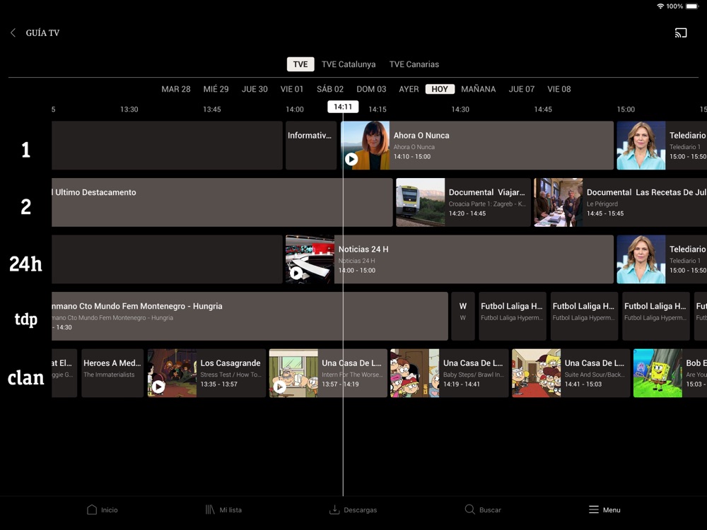Viewport: 707px width, 530px height.
Task: Open the Bob Esponja program at 15:03
Action: tap(670, 373)
